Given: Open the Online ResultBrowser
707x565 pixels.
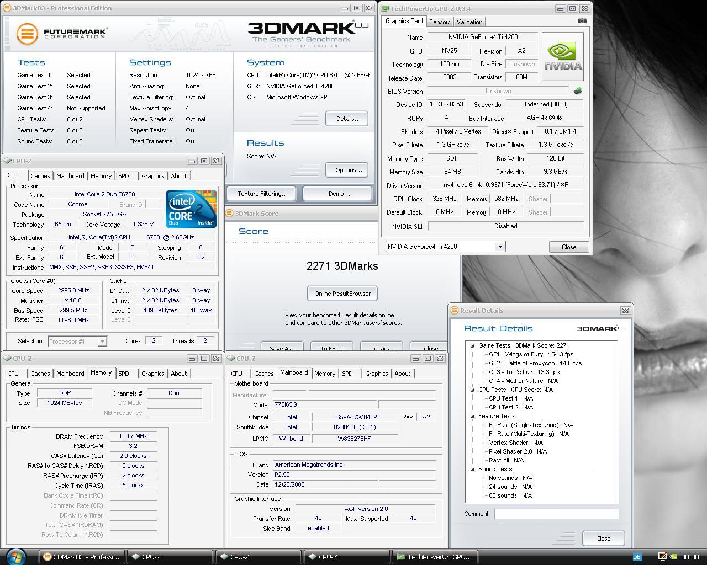Looking at the screenshot, I should 342,294.
